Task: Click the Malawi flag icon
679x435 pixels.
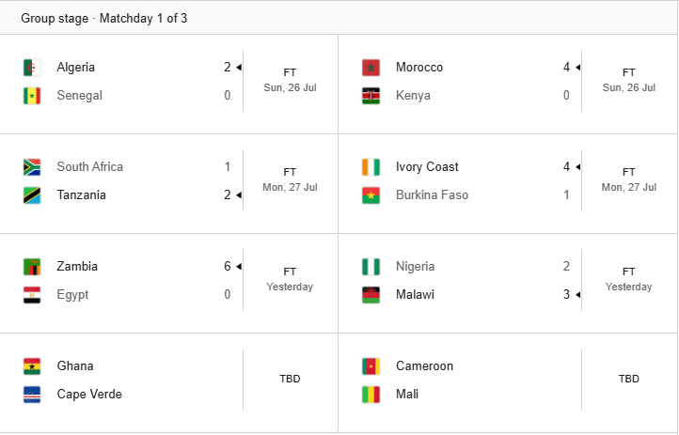Action: coord(371,294)
